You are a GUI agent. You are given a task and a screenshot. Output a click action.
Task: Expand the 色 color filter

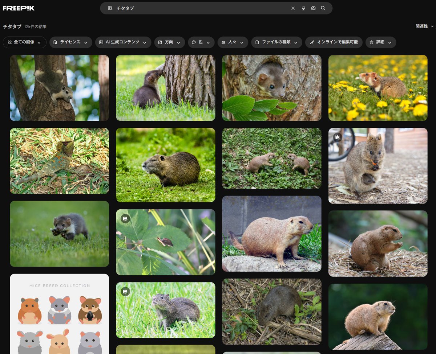coord(201,42)
